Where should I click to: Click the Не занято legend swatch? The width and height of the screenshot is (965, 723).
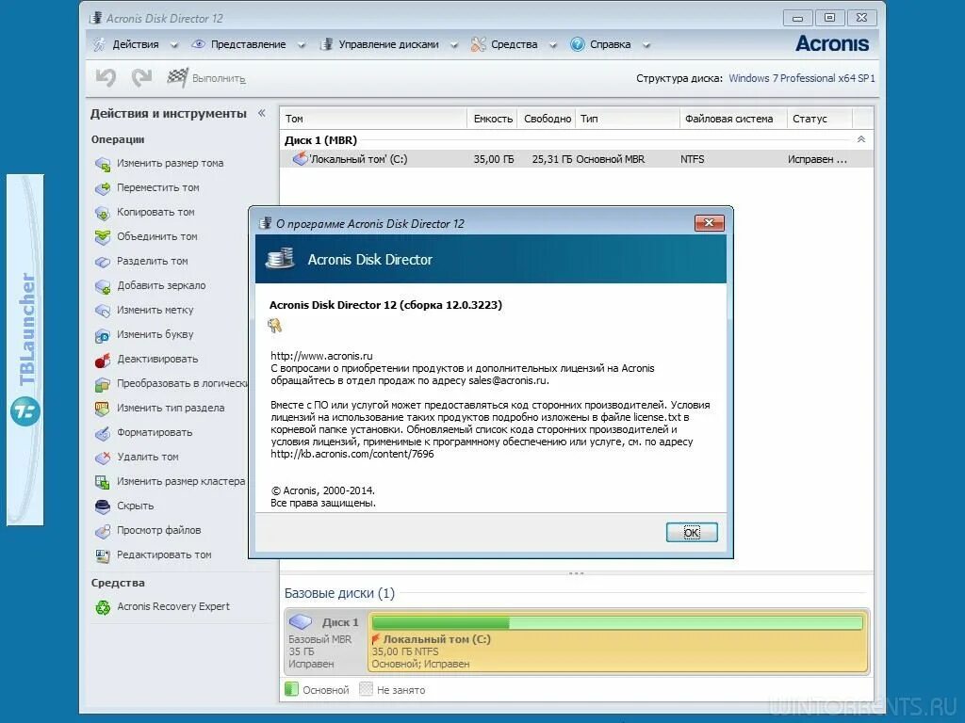point(366,689)
